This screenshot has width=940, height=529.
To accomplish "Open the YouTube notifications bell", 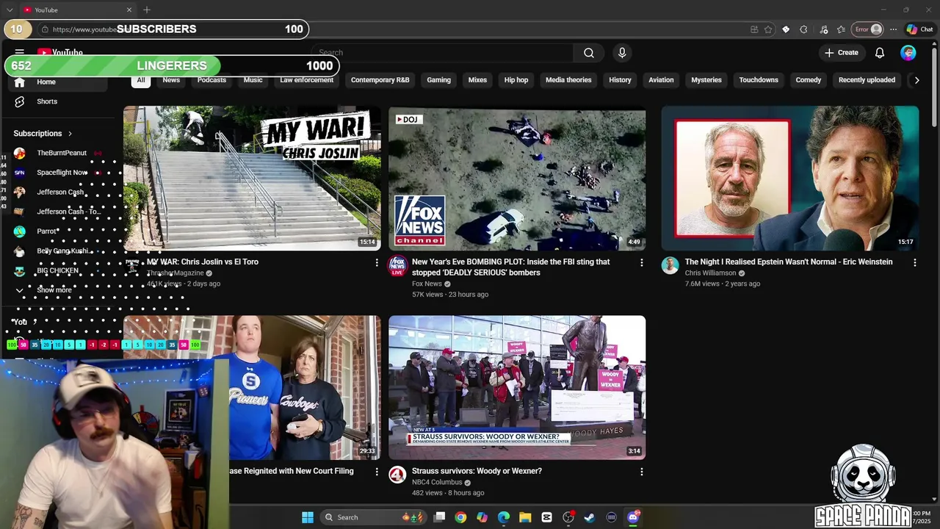I will [880, 53].
